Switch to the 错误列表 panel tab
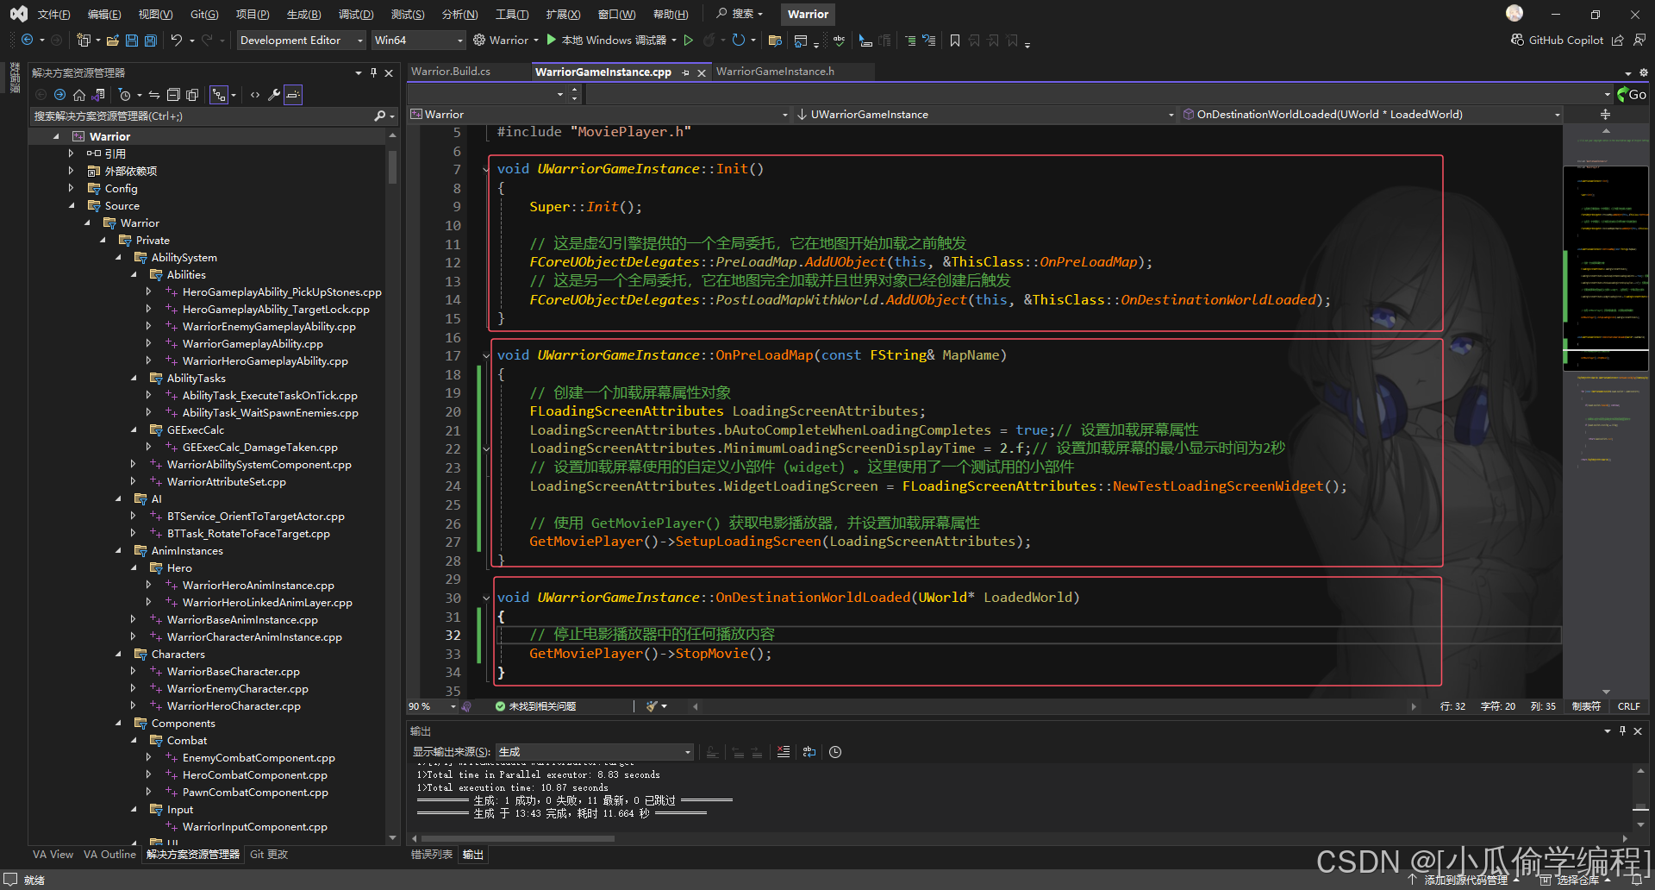The height and width of the screenshot is (890, 1655). pyautogui.click(x=431, y=855)
